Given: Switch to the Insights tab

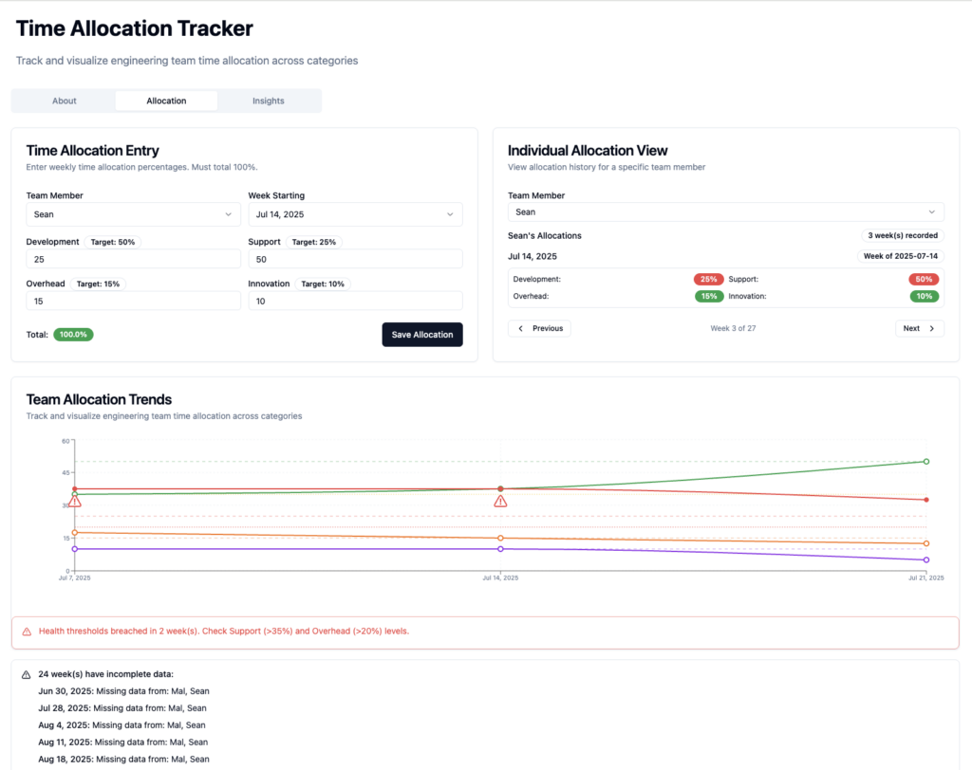Looking at the screenshot, I should [x=269, y=101].
